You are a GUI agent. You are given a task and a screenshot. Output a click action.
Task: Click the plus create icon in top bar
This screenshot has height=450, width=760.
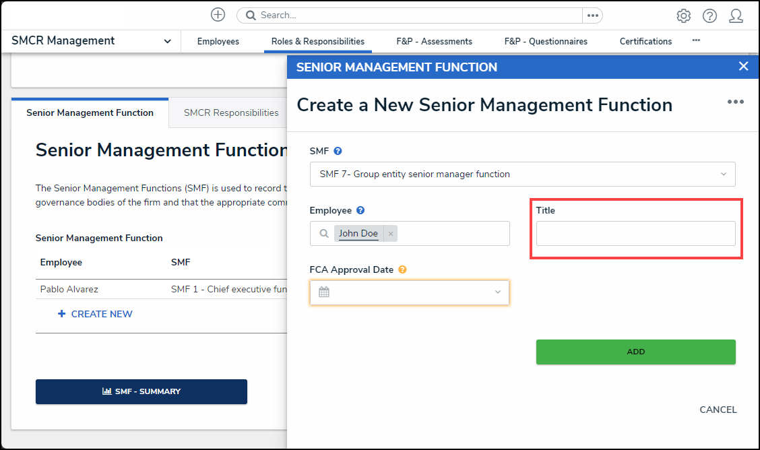tap(218, 15)
